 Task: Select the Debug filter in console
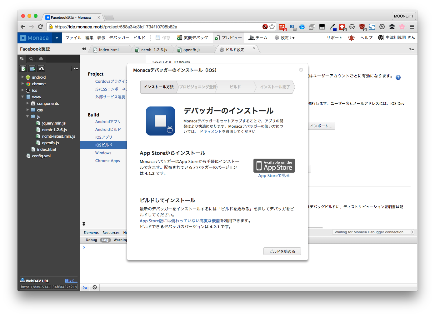point(91,240)
